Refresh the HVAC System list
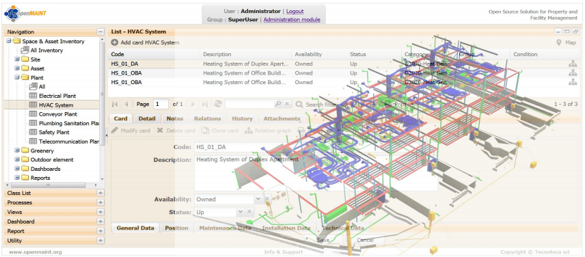585x257 pixels. tap(218, 104)
